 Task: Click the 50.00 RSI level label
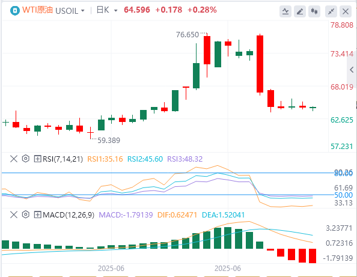coord(343,195)
